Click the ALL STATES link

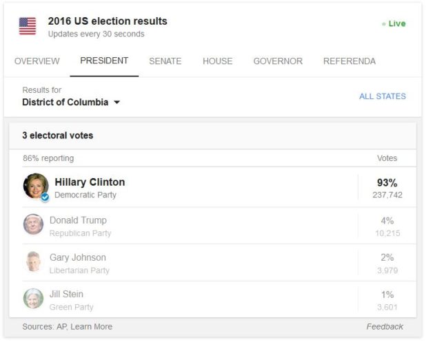tap(383, 96)
